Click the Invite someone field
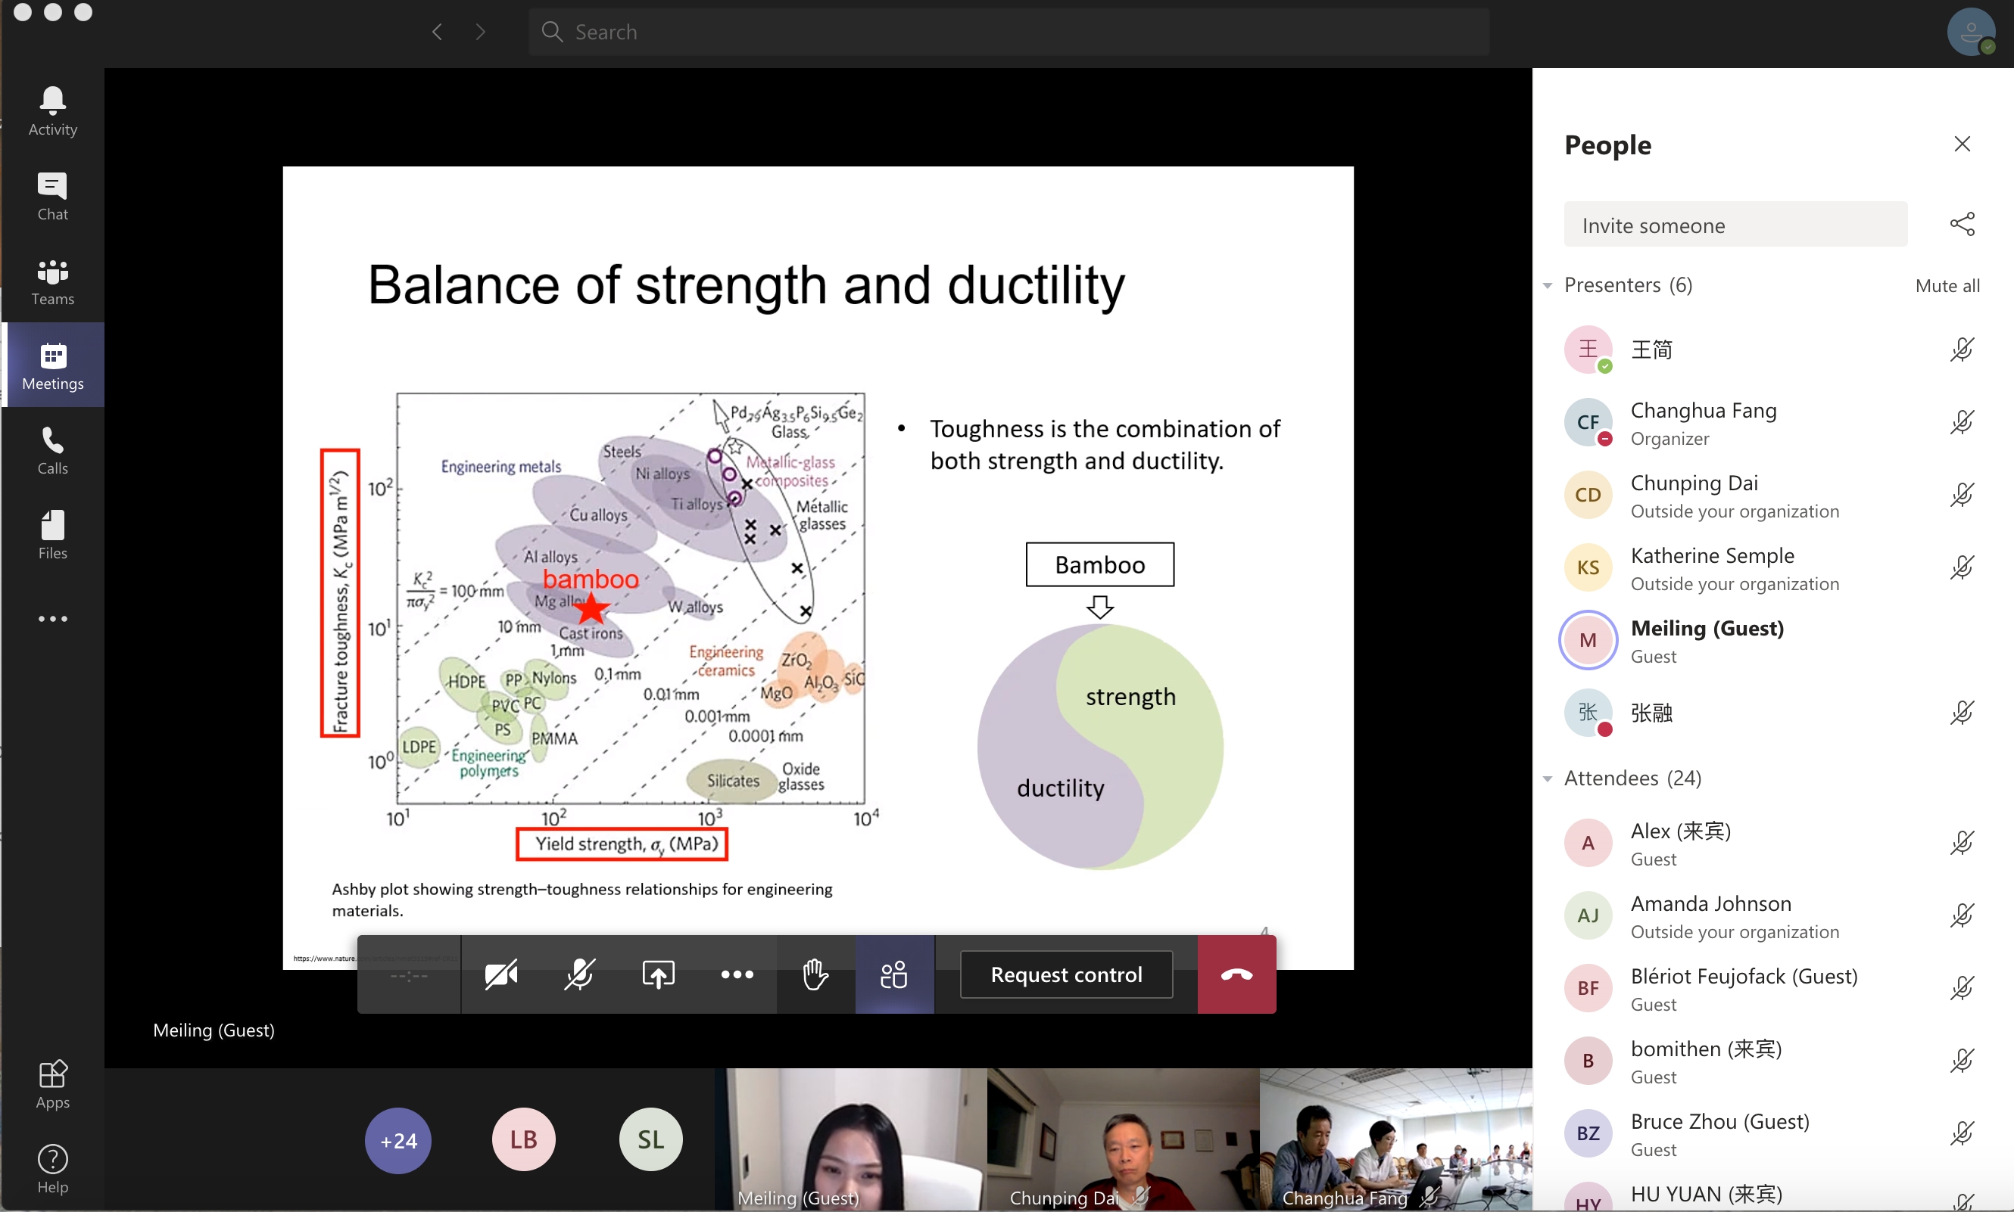 (1735, 225)
